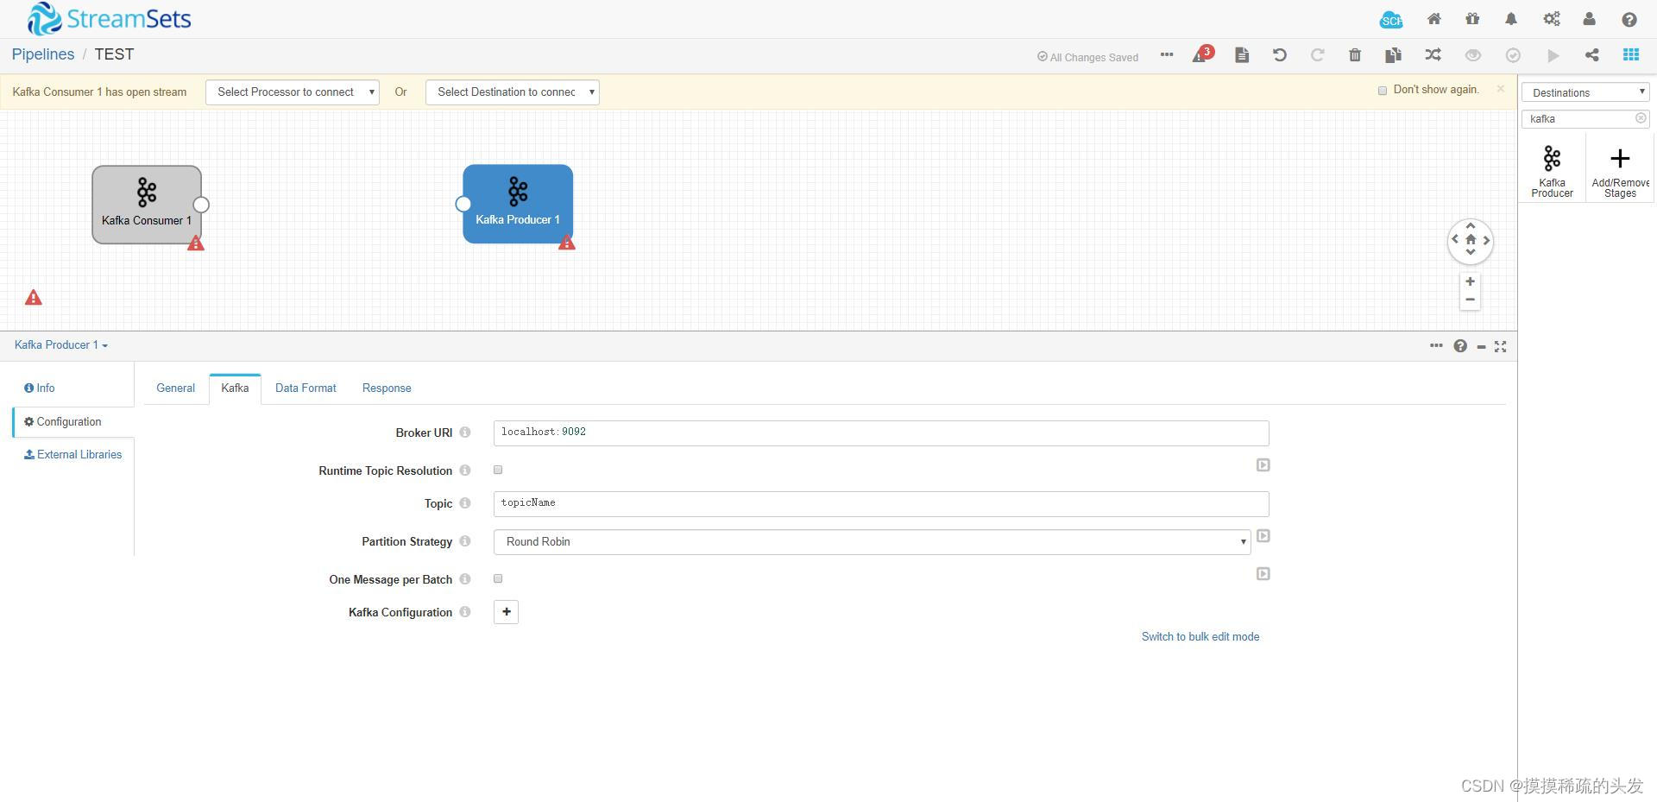Undo changes with the undo arrow icon
The width and height of the screenshot is (1657, 802).
pos(1279,54)
